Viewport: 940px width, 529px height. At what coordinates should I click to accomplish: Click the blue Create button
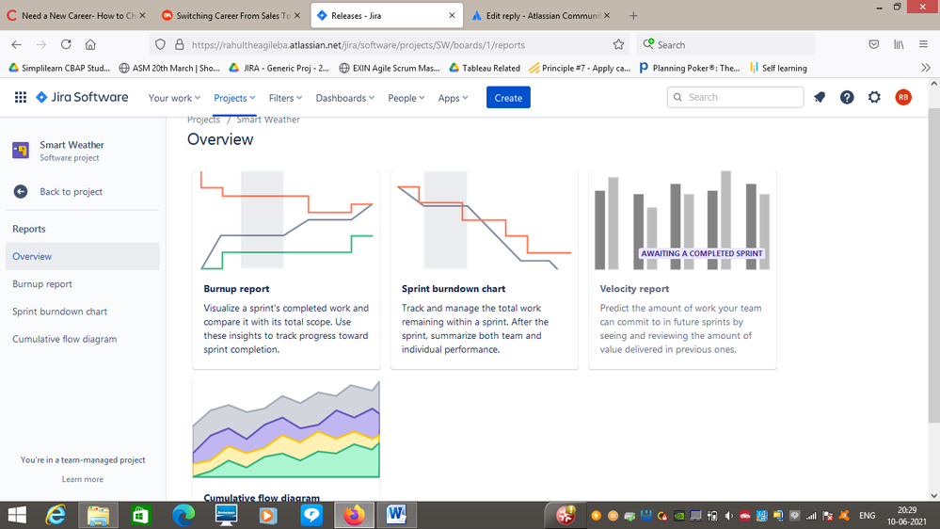[x=508, y=98]
